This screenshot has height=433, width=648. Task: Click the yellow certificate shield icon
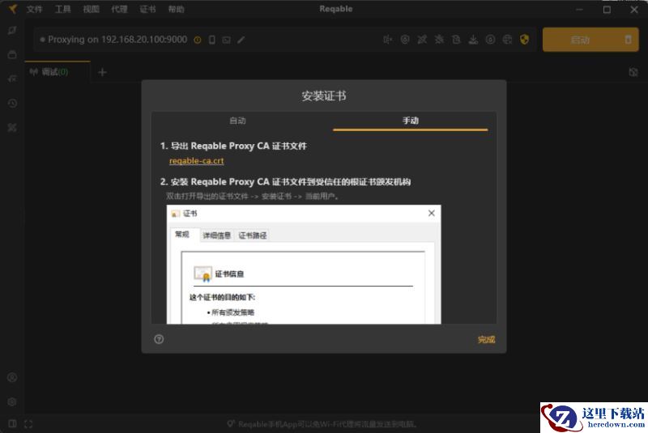tap(524, 40)
